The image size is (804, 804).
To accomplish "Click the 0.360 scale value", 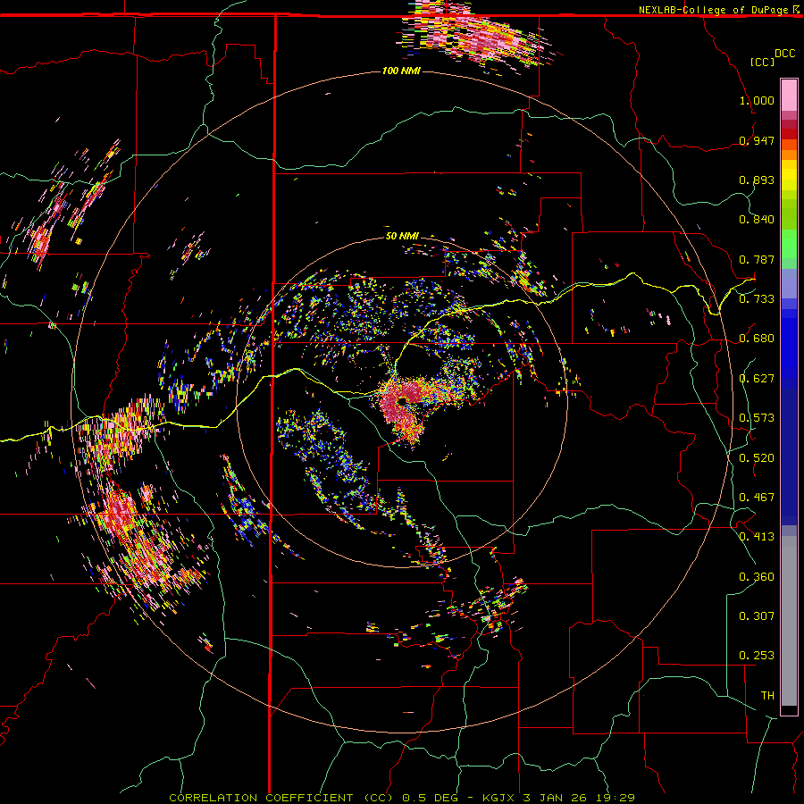I will (x=757, y=577).
